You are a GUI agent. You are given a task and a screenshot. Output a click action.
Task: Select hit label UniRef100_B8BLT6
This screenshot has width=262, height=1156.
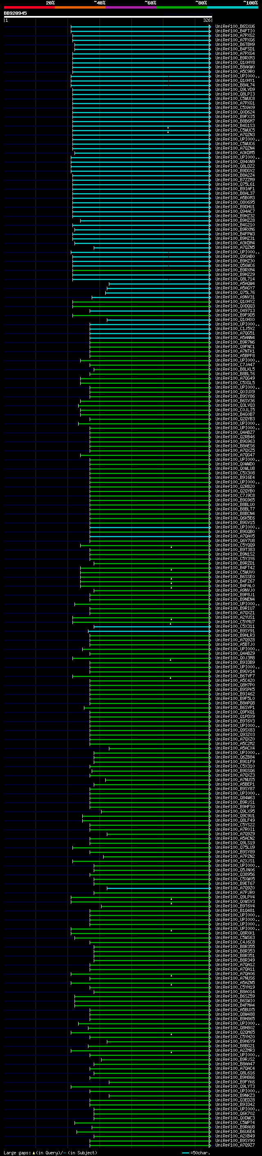click(235, 373)
